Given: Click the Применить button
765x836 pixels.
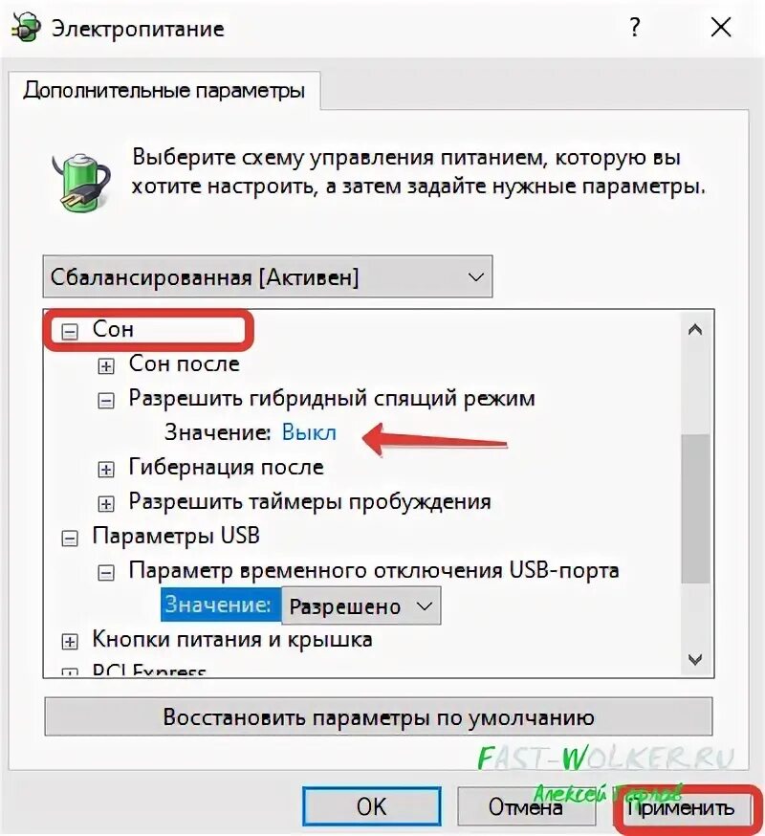Looking at the screenshot, I should (681, 808).
